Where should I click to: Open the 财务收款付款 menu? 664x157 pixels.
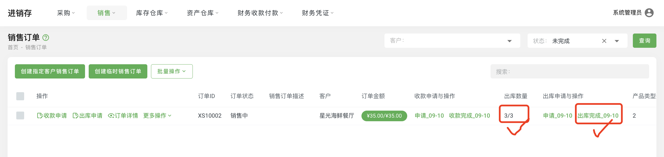[x=260, y=13]
